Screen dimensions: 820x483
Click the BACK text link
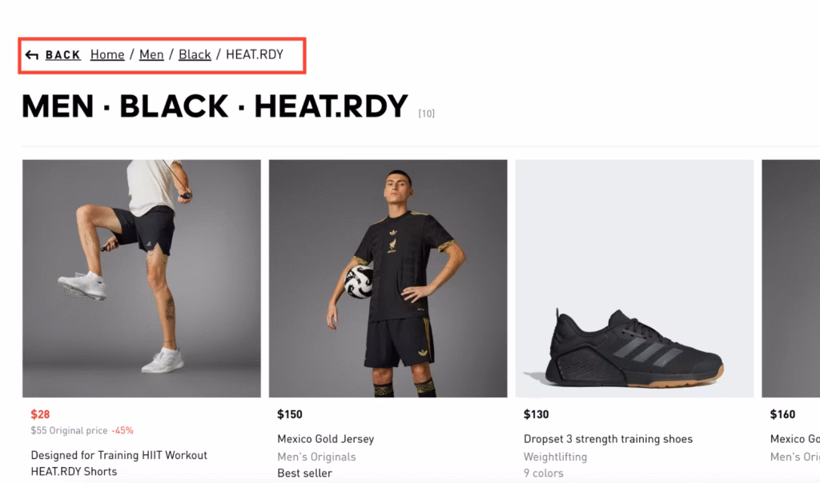coord(62,55)
